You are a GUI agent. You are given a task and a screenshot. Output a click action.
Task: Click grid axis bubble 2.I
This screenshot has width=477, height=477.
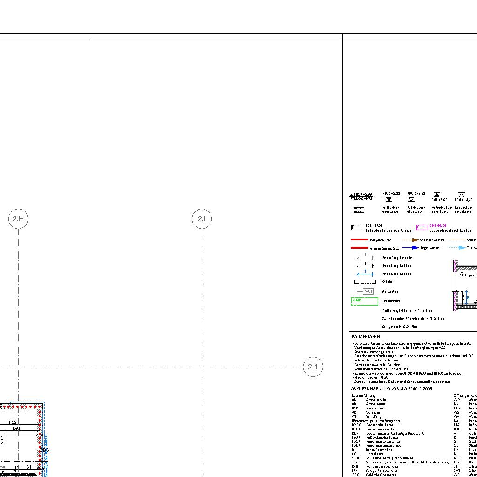pyautogui.click(x=202, y=219)
